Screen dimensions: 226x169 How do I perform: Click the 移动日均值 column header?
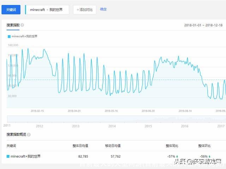113,145
